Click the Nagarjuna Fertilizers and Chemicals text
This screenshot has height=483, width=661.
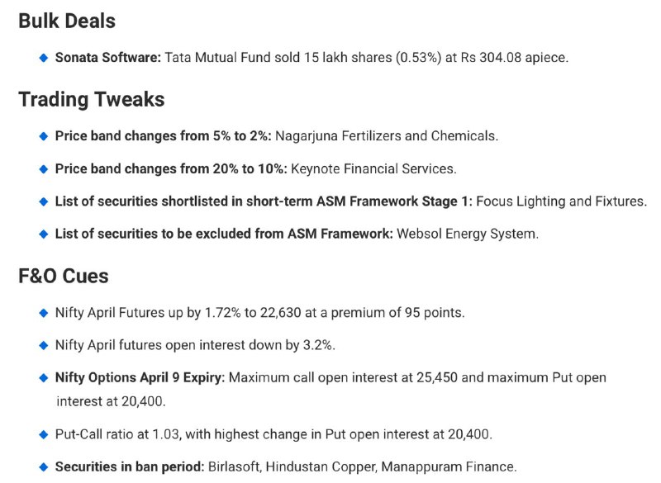point(387,136)
